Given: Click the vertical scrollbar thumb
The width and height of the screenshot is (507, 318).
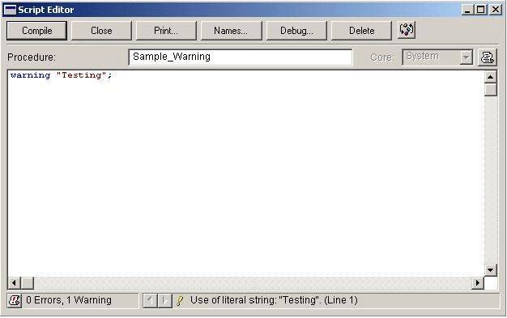Looking at the screenshot, I should coord(491,90).
